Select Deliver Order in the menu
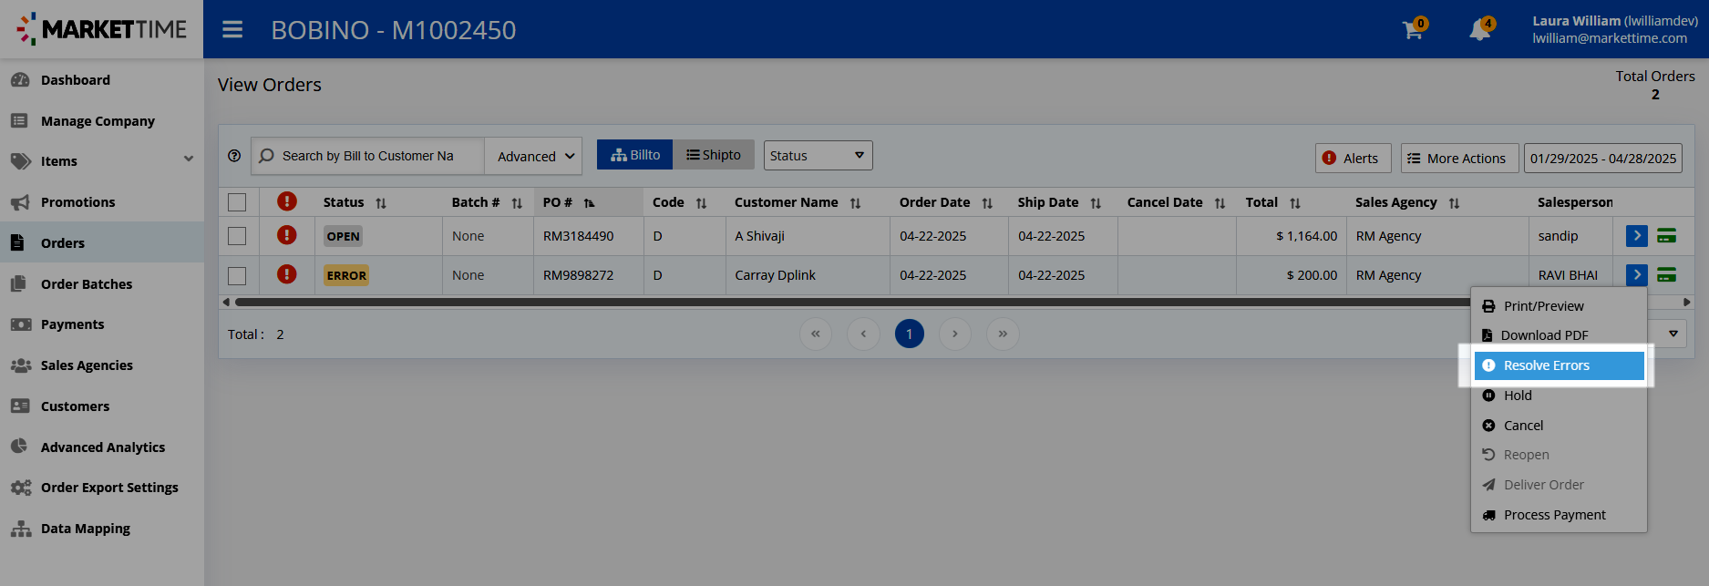Viewport: 1709px width, 586px height. [x=1559, y=485]
